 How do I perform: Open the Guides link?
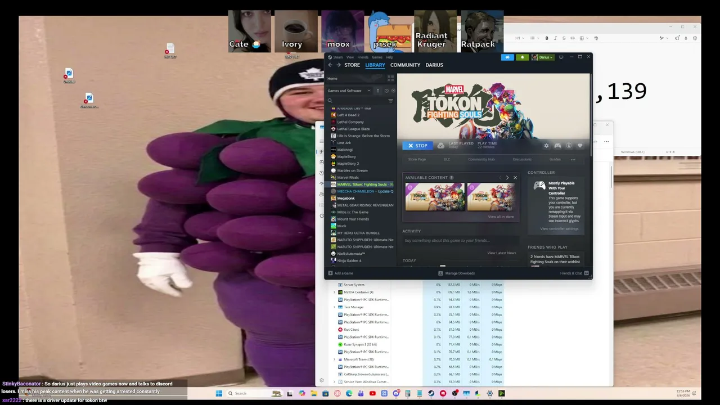tap(555, 159)
